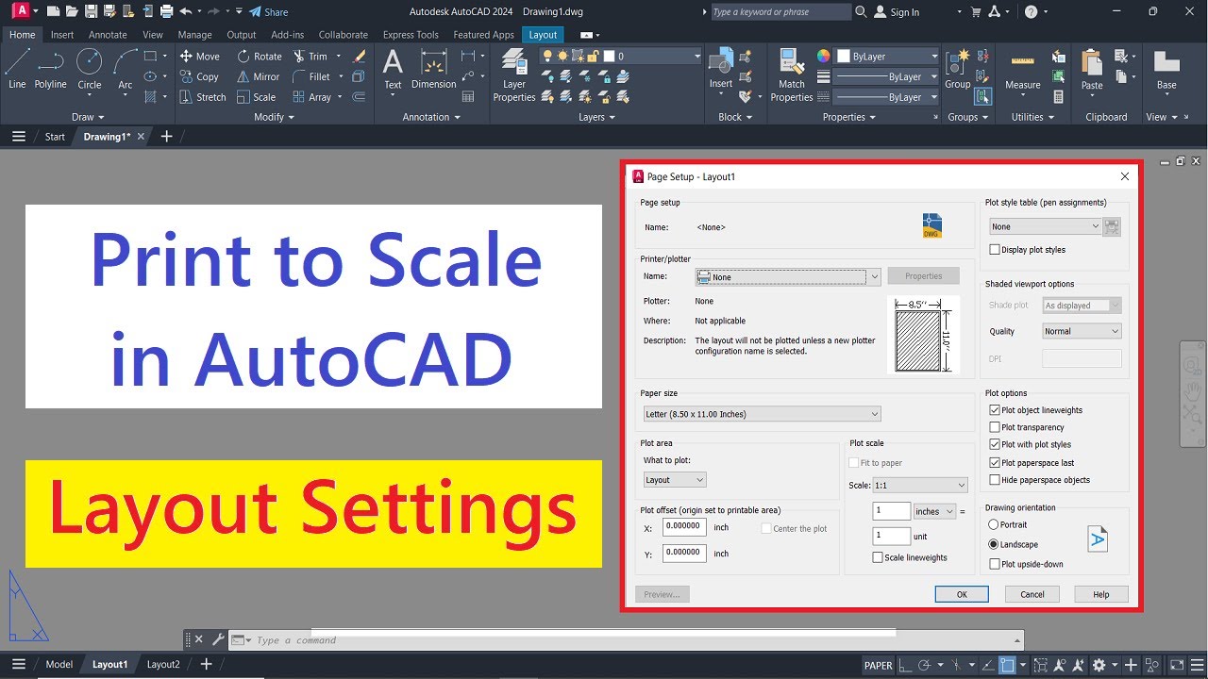This screenshot has width=1208, height=679.
Task: Open the What to plot dropdown
Action: (x=675, y=480)
